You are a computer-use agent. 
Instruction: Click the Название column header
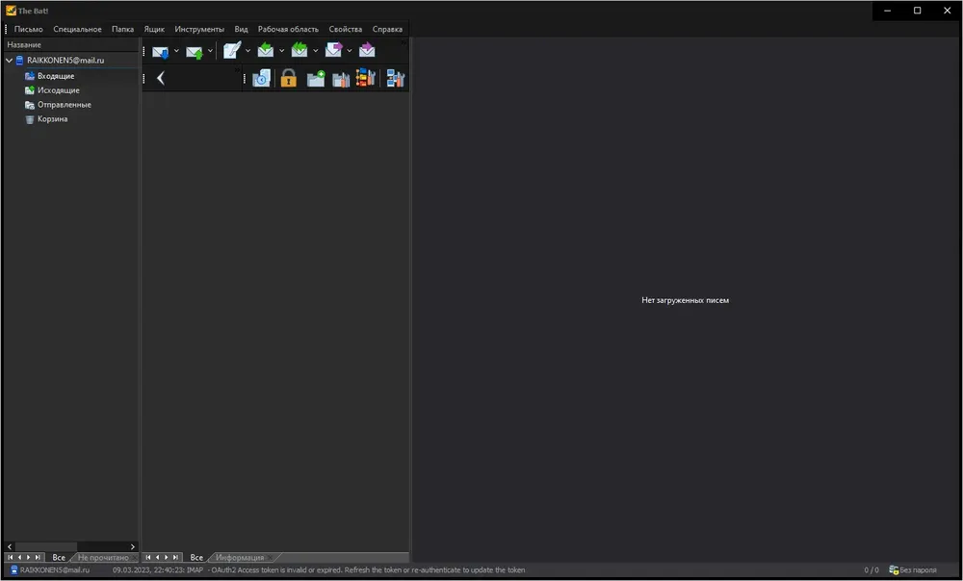coord(72,45)
